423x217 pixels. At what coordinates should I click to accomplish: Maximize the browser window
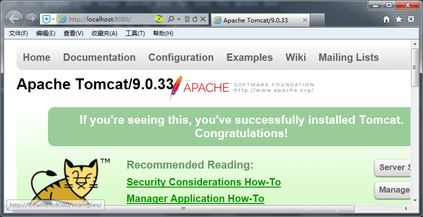pos(388,5)
